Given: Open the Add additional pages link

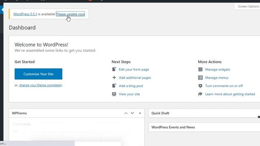Looking at the screenshot, I should coord(135,77).
